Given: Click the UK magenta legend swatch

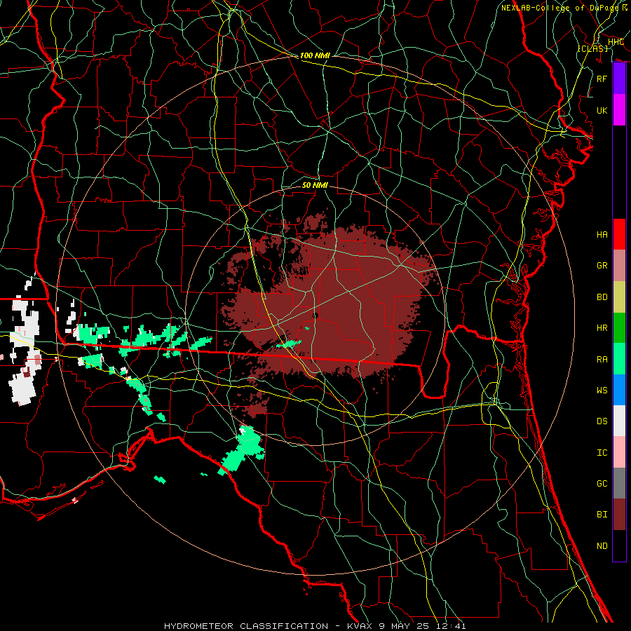Looking at the screenshot, I should click(x=619, y=110).
